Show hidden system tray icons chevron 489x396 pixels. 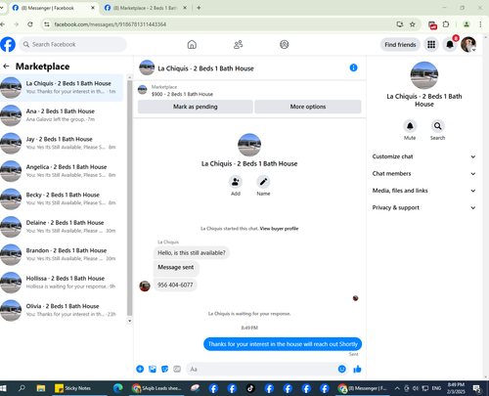[397, 388]
